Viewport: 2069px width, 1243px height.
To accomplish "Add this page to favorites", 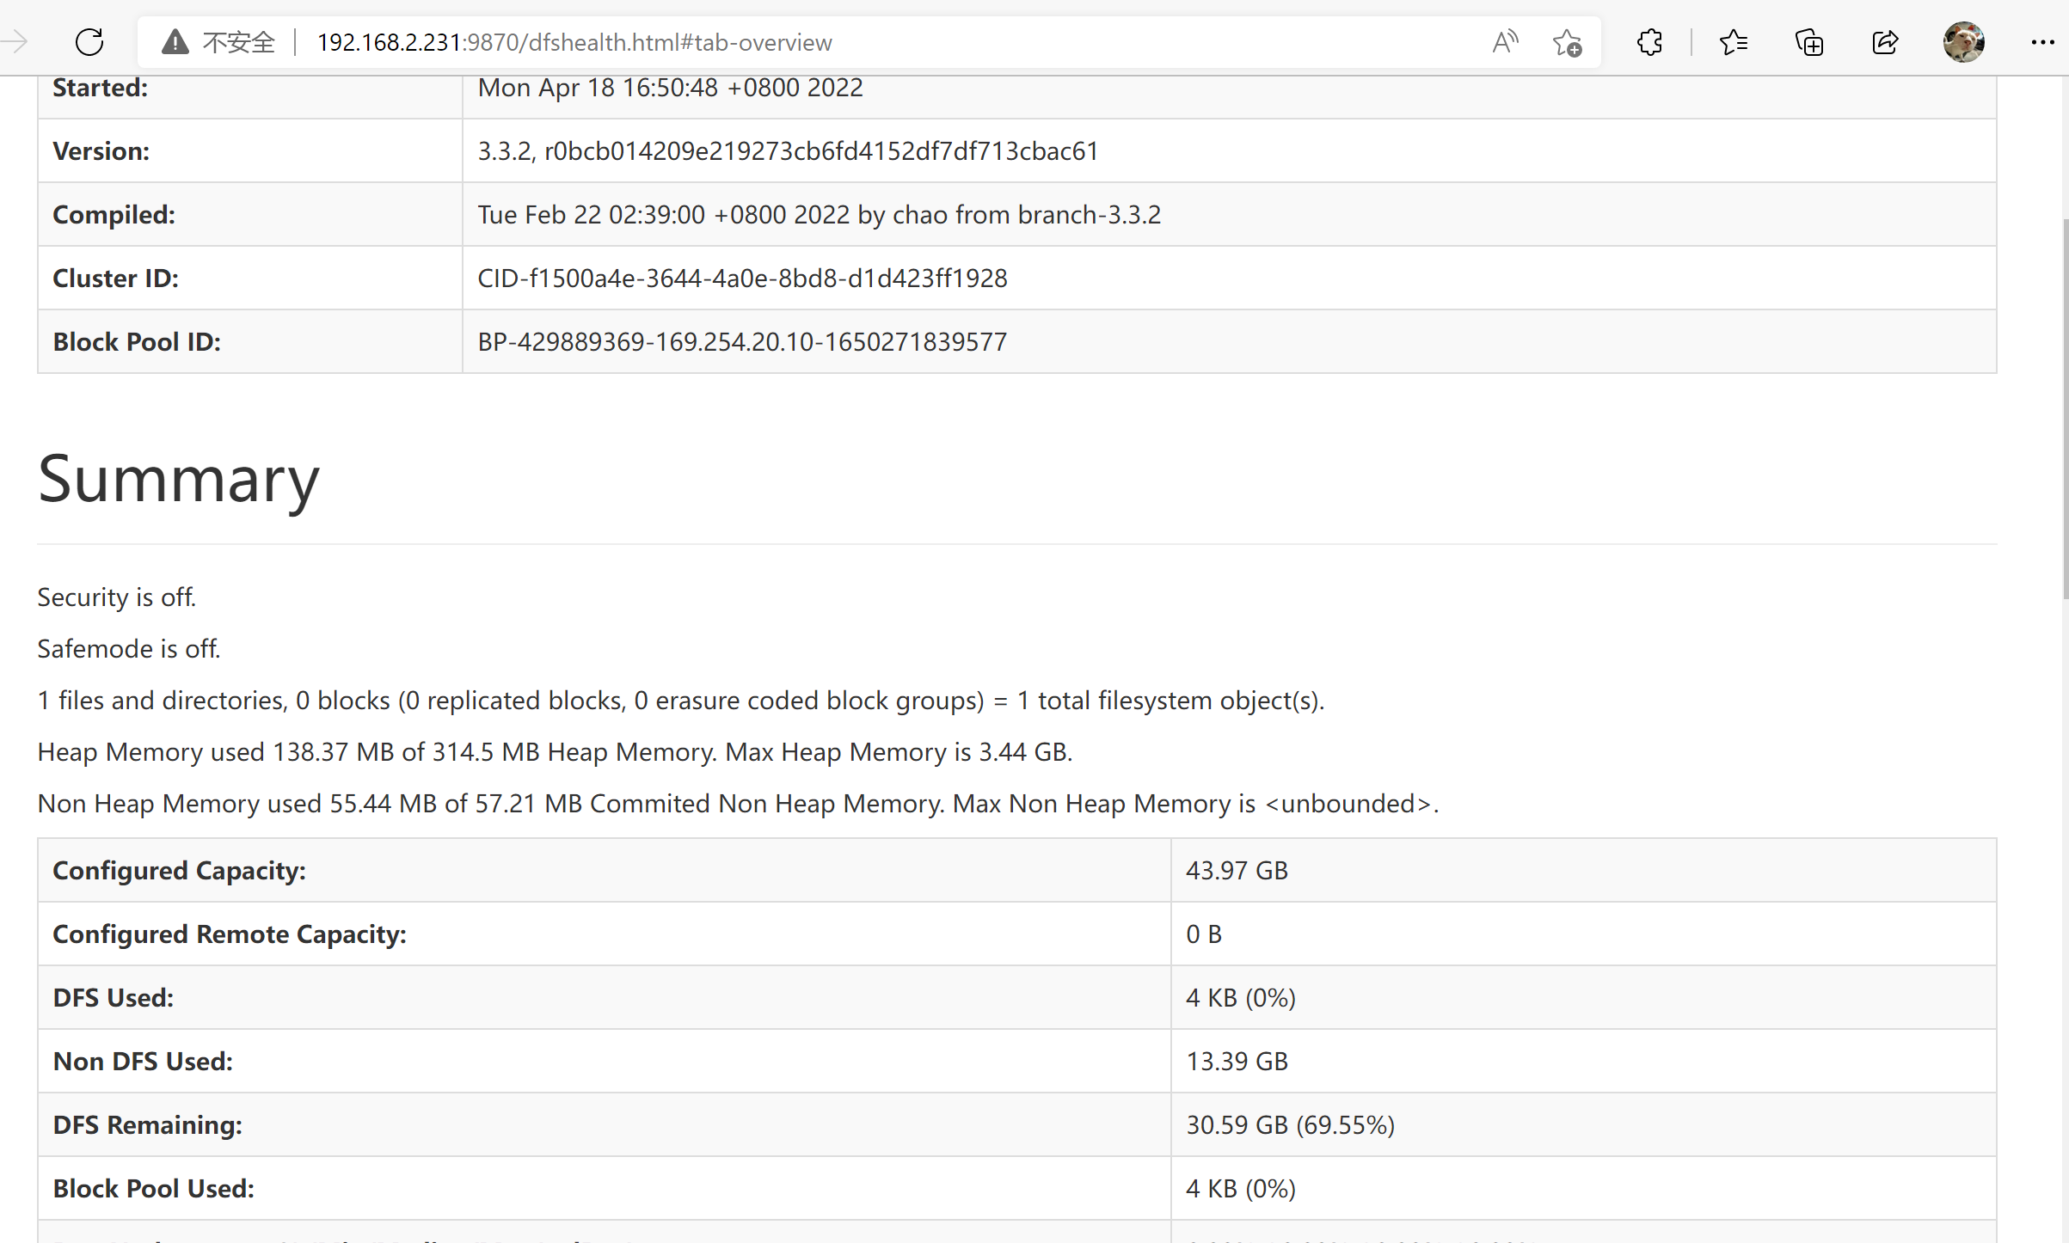I will tap(1567, 43).
